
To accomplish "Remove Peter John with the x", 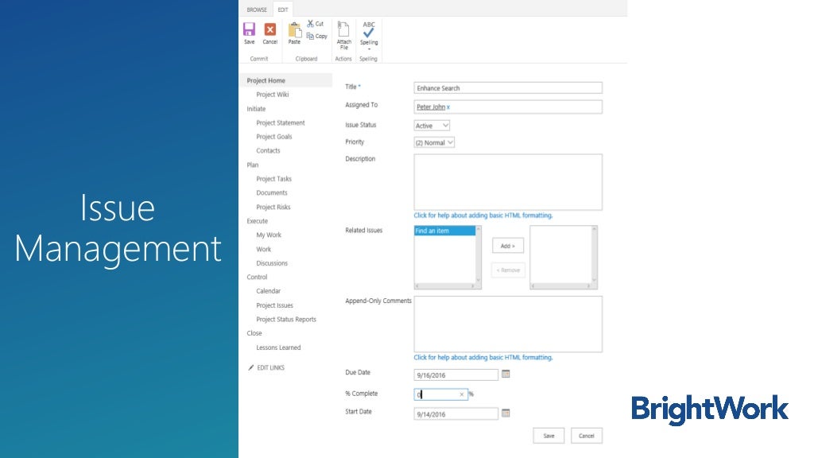I will 448,107.
